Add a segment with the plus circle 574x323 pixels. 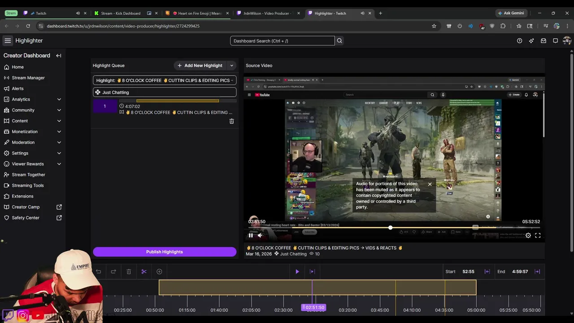tap(159, 271)
